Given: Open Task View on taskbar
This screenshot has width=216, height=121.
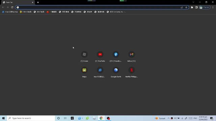Looking at the screenshot, I should [65, 118].
